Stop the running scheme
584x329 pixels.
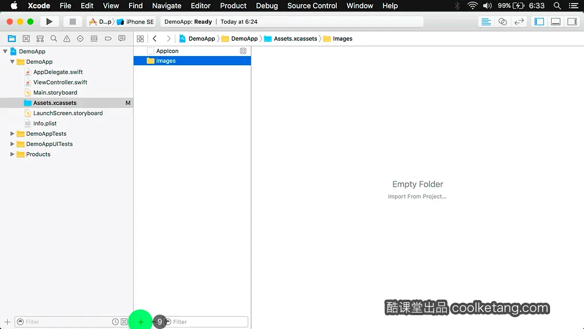(72, 22)
